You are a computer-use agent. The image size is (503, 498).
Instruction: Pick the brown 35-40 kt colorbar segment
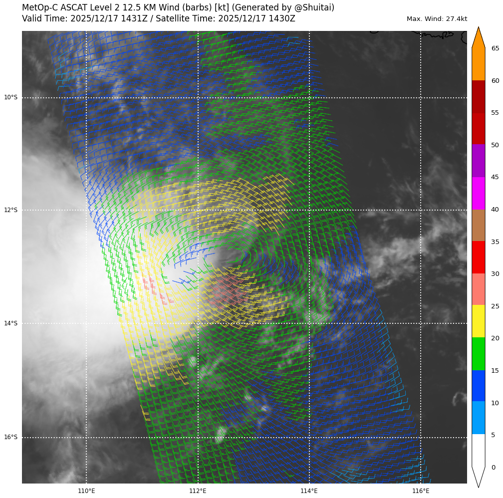click(478, 225)
